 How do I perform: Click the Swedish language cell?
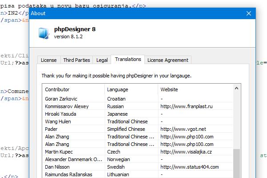coord(116,167)
